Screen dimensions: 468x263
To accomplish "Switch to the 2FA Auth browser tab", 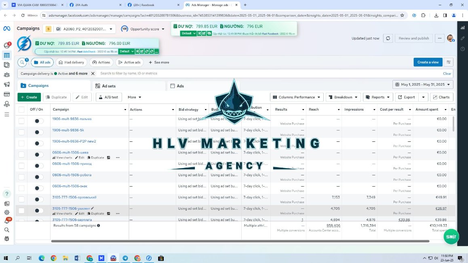I will (95, 5).
